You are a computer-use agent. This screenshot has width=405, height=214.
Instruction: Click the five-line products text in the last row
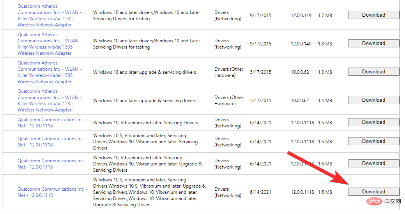pos(150,192)
